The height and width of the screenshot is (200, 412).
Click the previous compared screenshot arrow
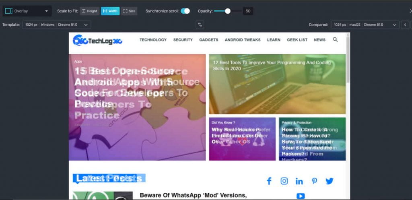pos(406,25)
